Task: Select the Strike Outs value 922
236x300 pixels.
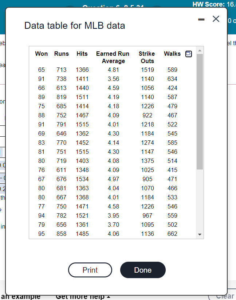Action: (x=147, y=115)
